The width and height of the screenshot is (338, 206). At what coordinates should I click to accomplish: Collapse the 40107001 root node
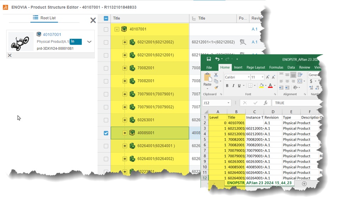(x=116, y=29)
